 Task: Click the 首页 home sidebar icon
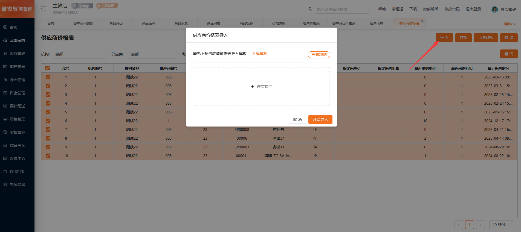pyautogui.click(x=5, y=27)
